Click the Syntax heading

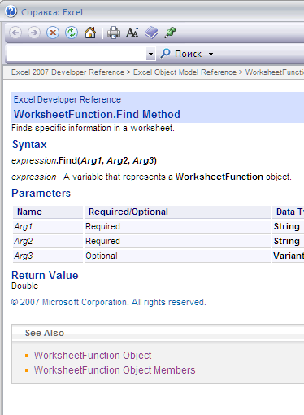coord(29,144)
